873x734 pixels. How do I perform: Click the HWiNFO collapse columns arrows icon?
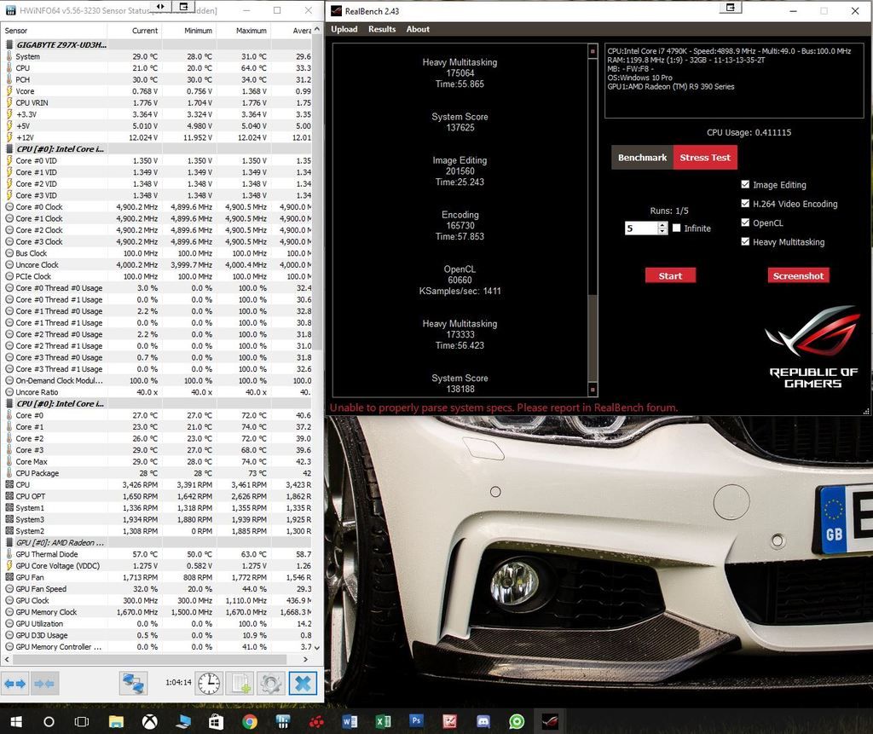click(x=44, y=683)
